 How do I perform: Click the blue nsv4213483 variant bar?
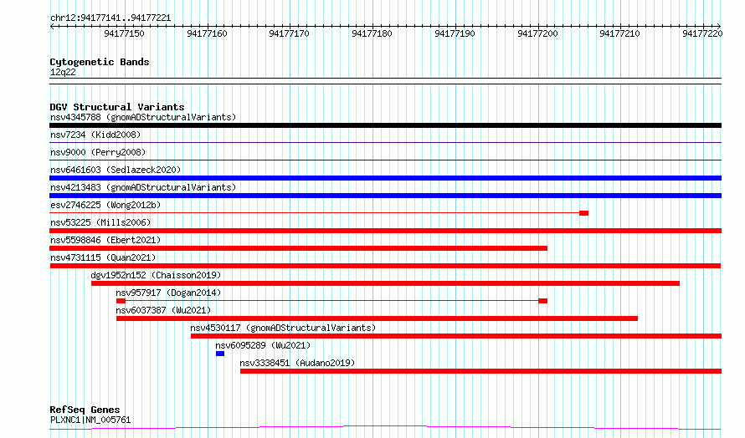[385, 196]
